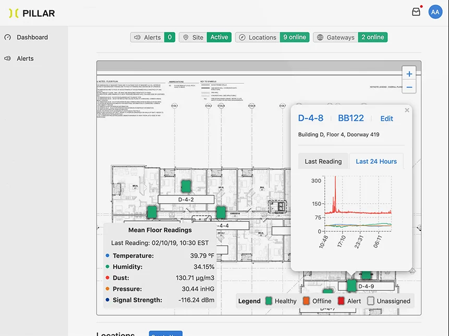Viewport: 449px width, 336px height.
Task: Click the Unassigned white legend swatch
Action: 371,301
